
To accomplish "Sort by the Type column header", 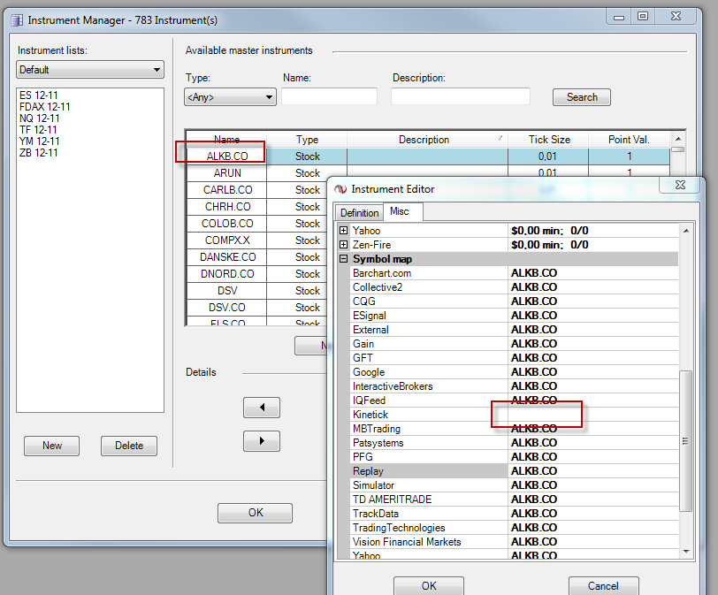I will pyautogui.click(x=307, y=140).
